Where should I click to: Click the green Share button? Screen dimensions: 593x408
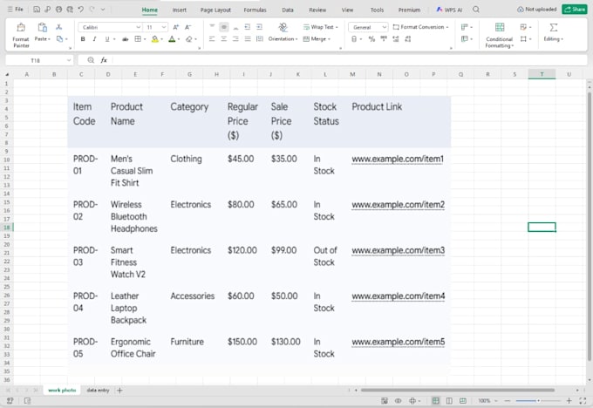coord(575,10)
